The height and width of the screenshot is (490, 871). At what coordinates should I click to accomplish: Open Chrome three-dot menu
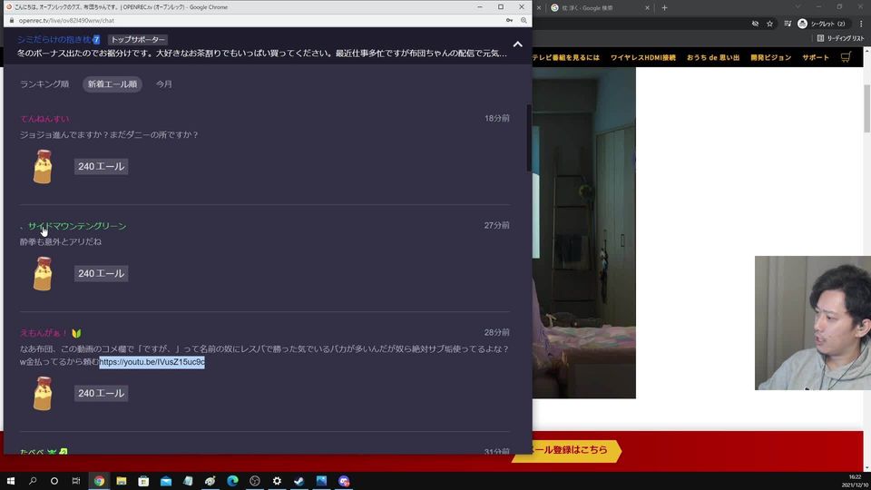tap(861, 24)
